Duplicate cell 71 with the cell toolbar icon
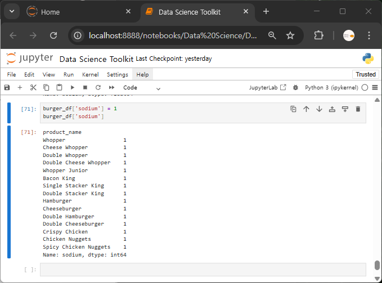 coord(293,109)
